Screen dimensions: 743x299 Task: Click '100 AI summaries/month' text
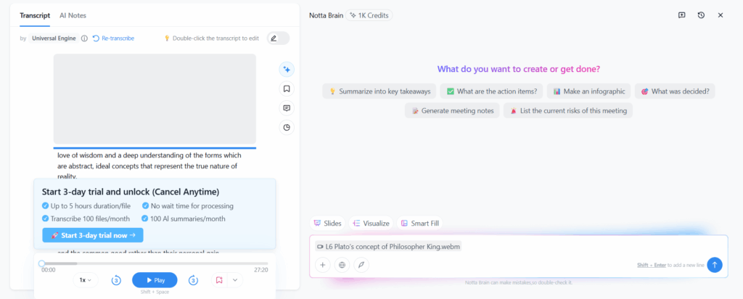[x=188, y=219]
